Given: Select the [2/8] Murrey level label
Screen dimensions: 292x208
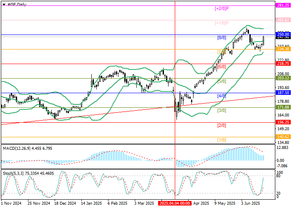Looking at the screenshot, I should (222, 125).
